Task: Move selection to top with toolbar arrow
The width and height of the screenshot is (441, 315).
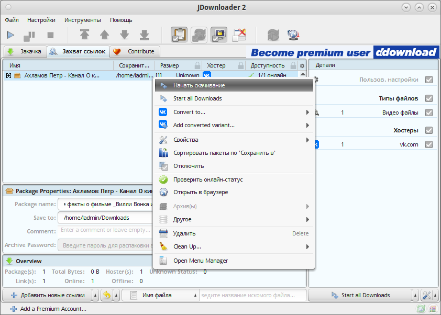Action: [84, 35]
